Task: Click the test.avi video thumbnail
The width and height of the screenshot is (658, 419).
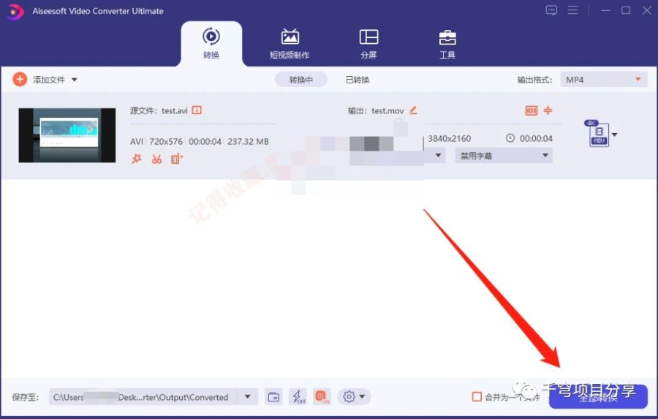Action: tap(67, 135)
